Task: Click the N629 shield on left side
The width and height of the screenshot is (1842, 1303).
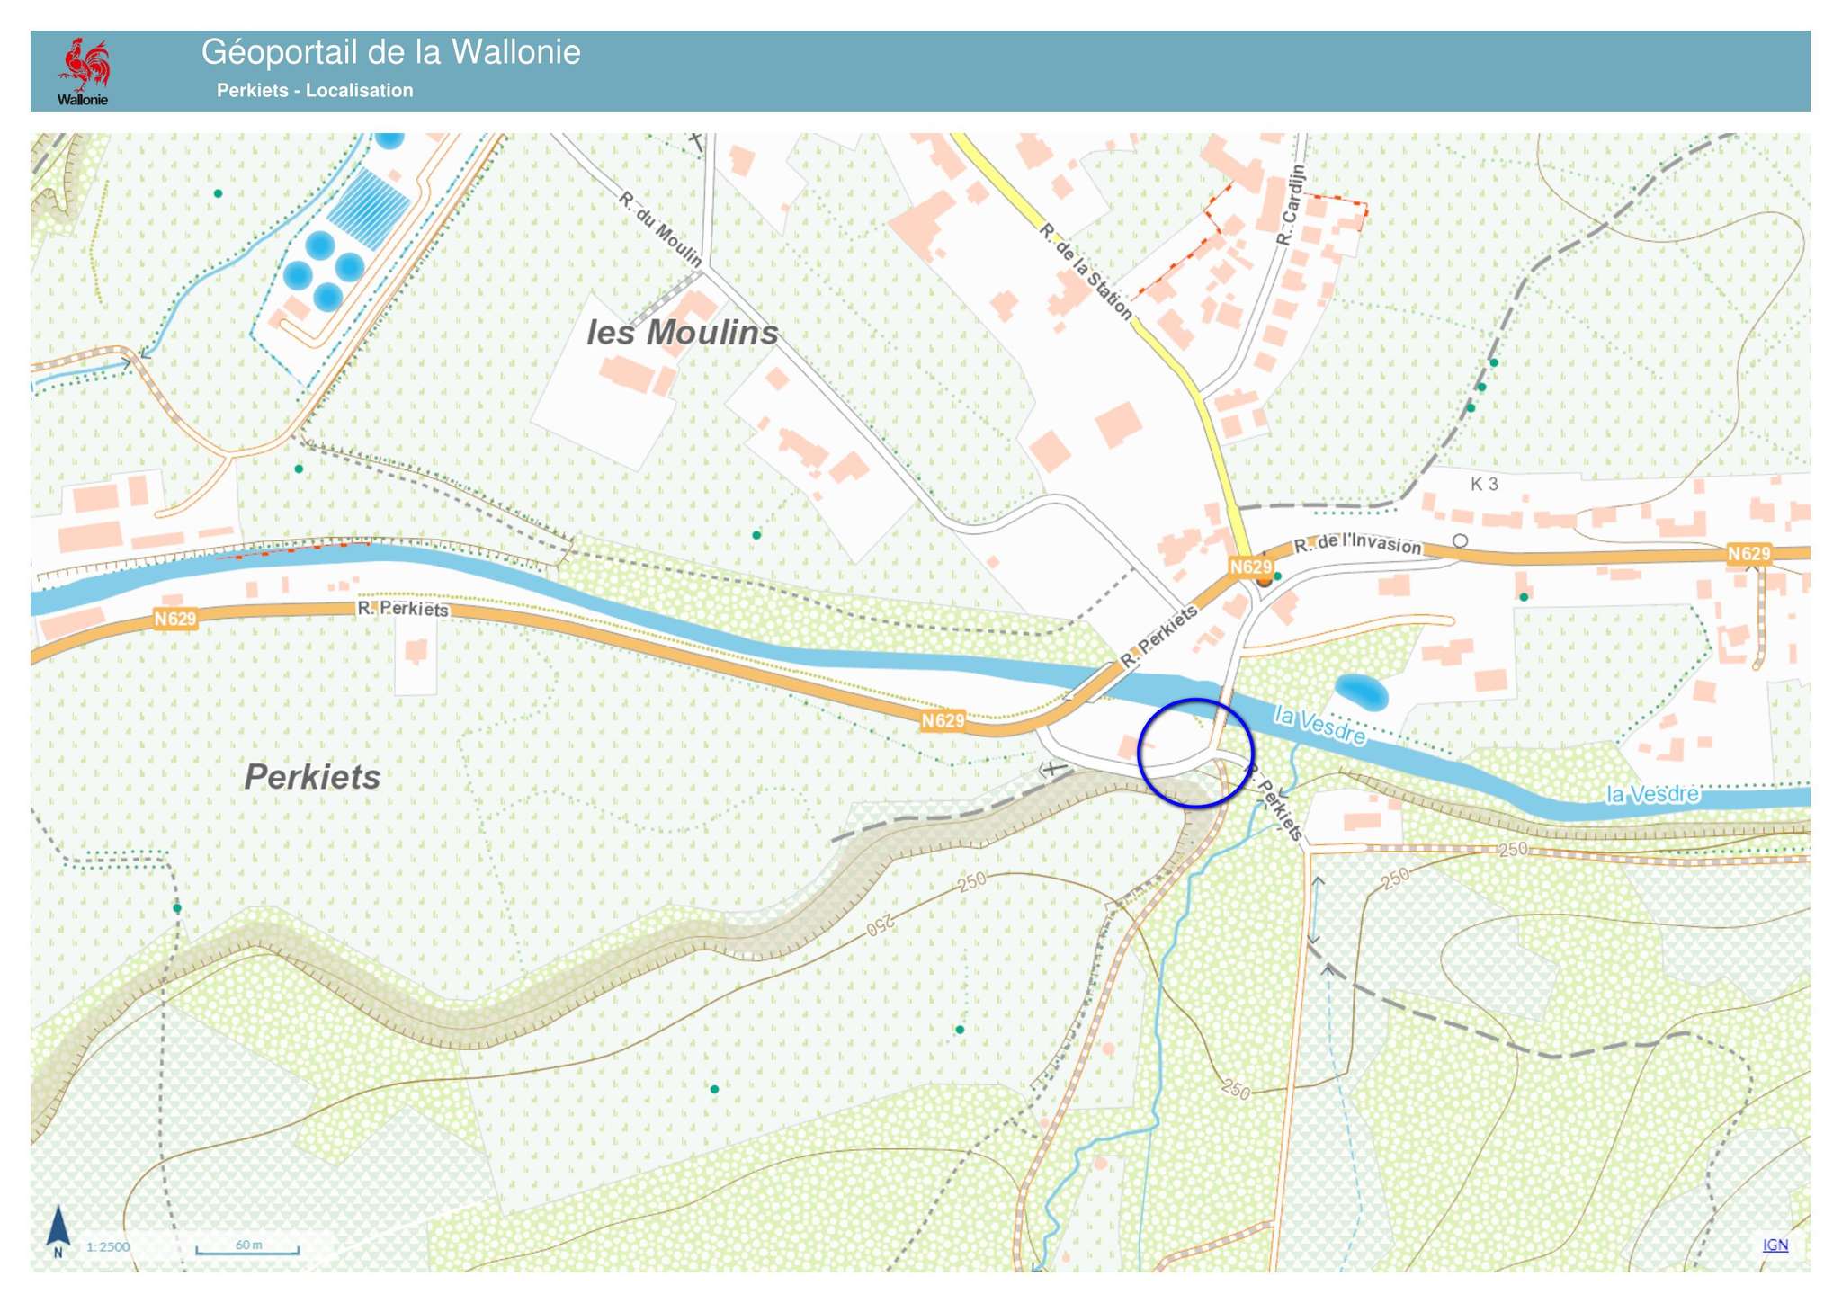Action: point(174,619)
